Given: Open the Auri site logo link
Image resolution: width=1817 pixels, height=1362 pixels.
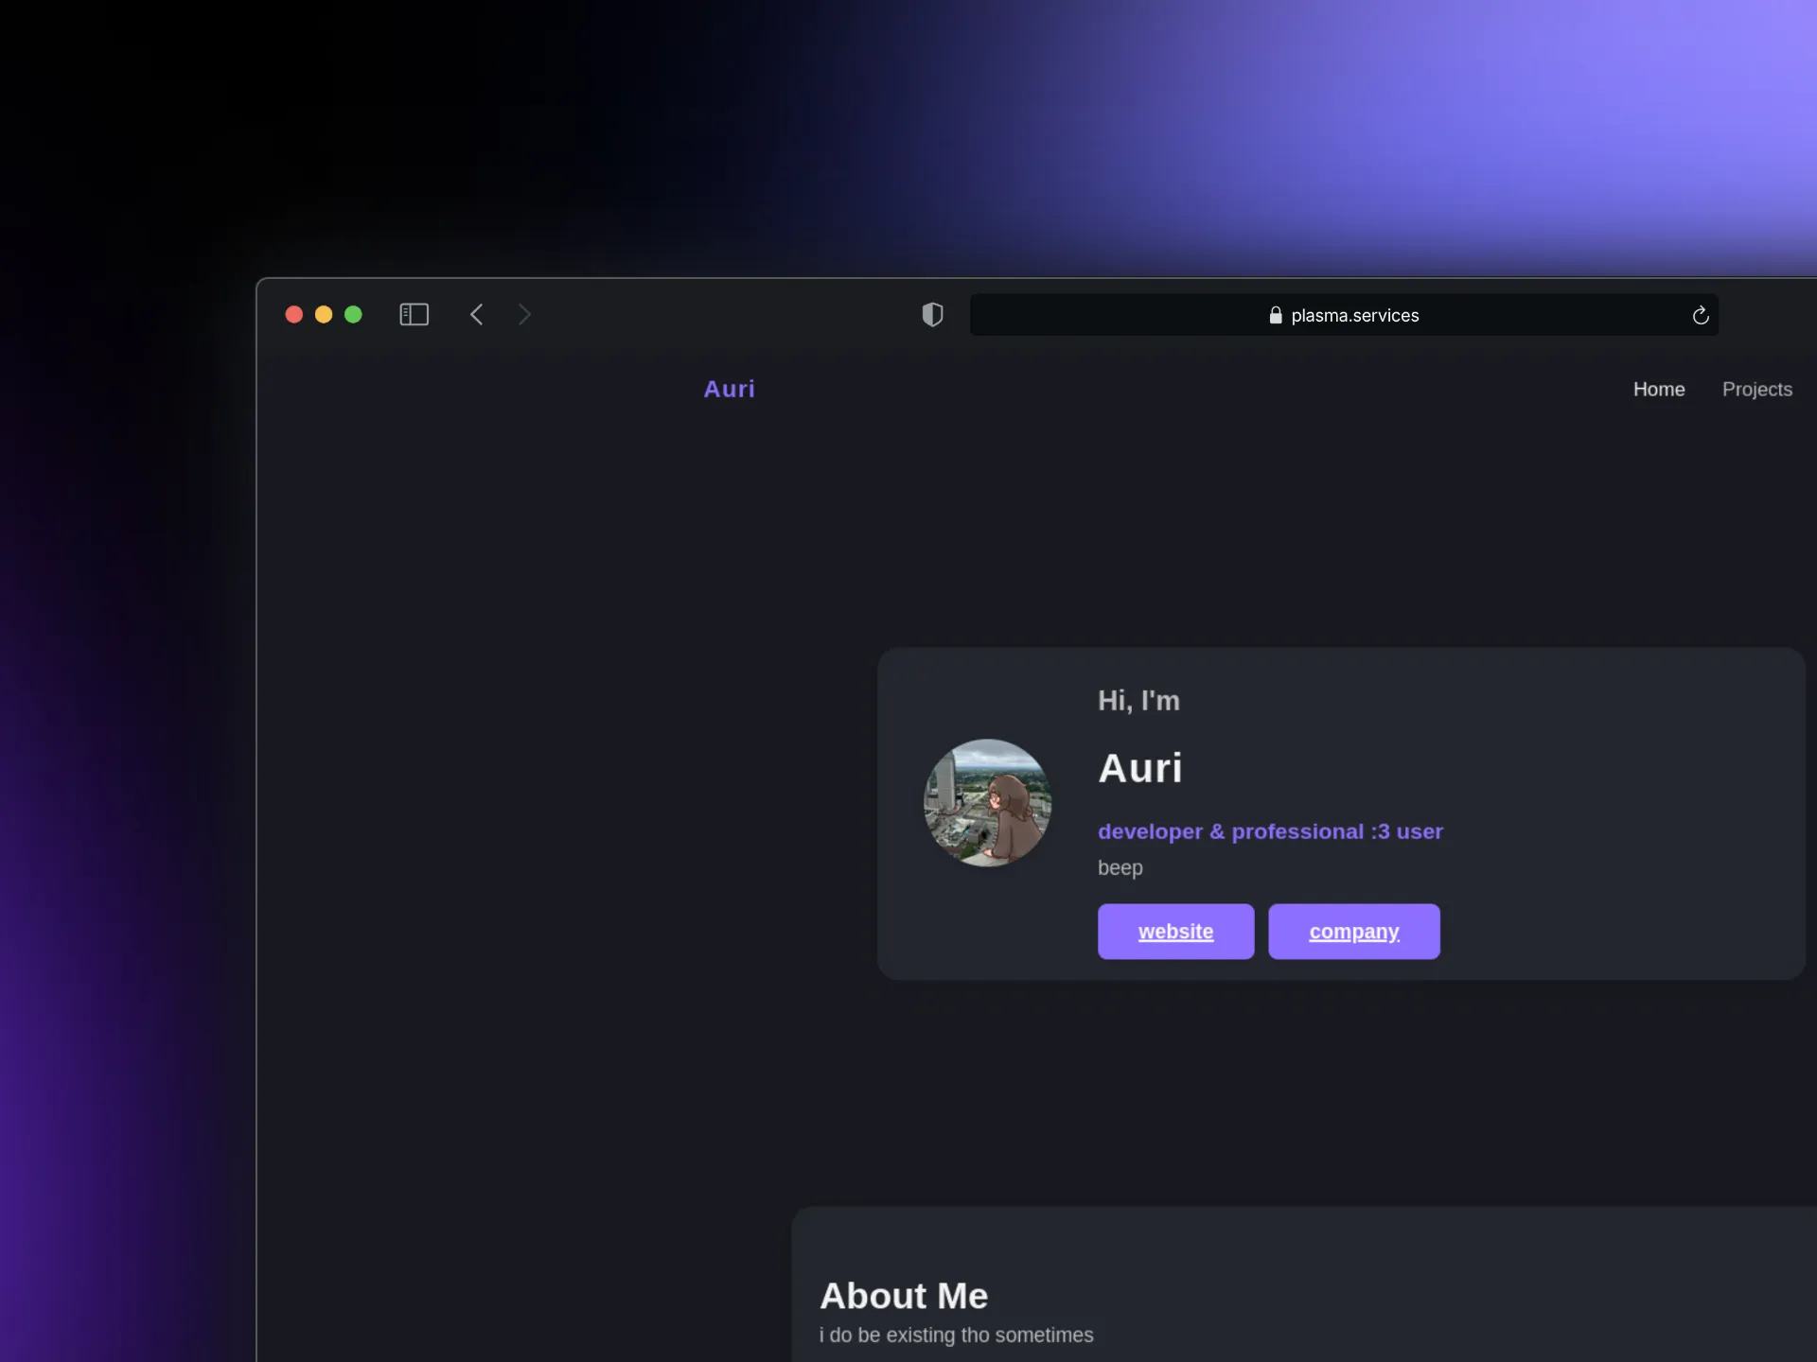Looking at the screenshot, I should (x=729, y=389).
